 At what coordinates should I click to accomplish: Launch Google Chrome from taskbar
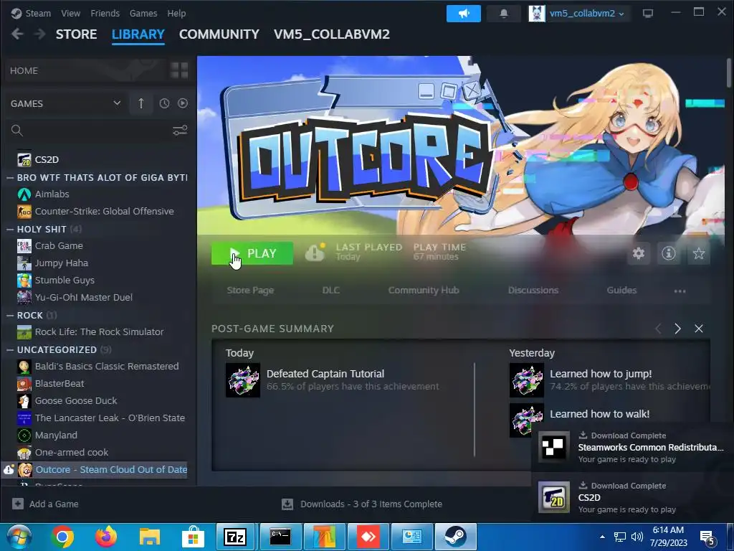coord(62,537)
